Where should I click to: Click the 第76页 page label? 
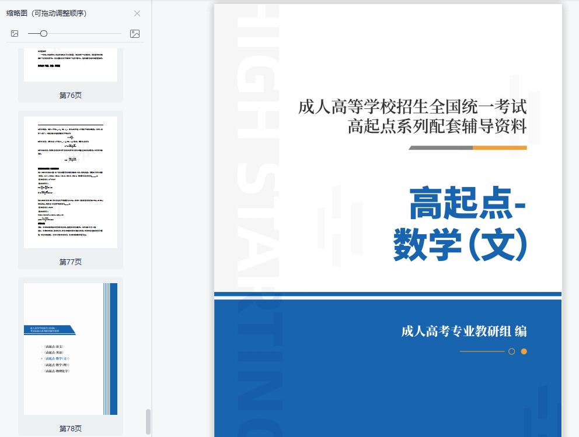[71, 95]
